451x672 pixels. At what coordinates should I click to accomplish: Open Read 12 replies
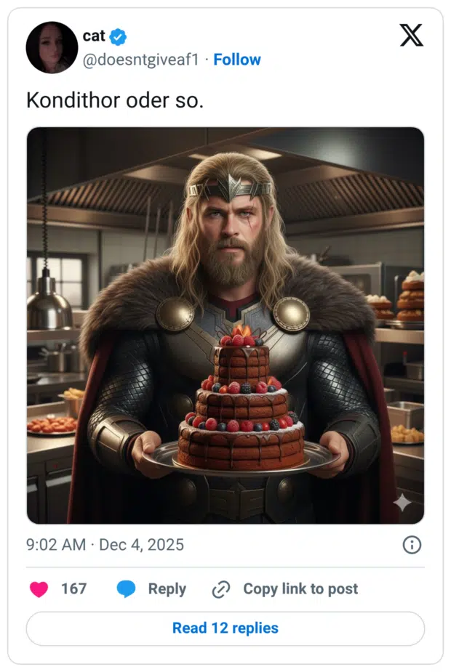(x=225, y=628)
